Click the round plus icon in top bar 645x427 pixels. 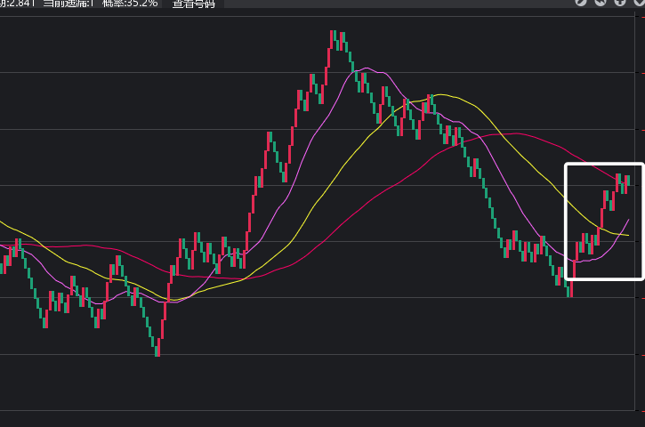(619, 3)
